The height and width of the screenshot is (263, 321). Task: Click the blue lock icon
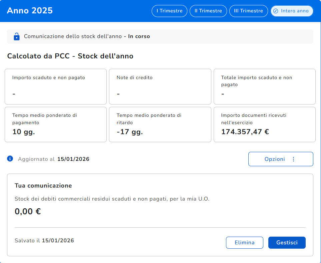(17, 36)
